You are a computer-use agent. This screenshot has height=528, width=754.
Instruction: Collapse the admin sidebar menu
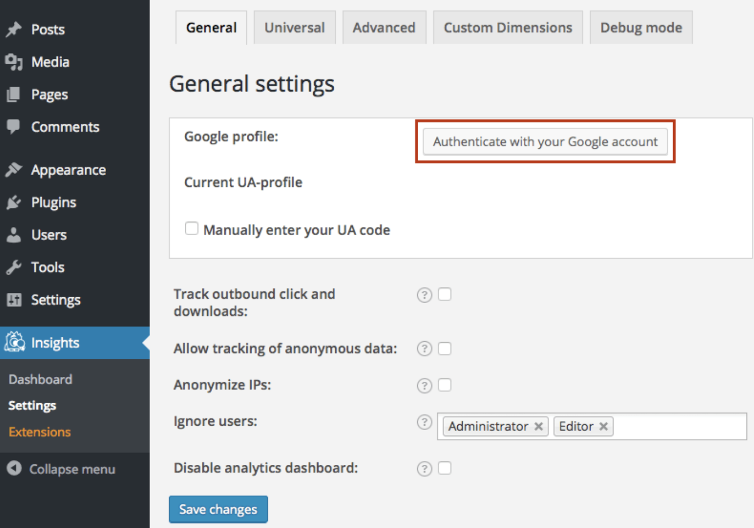[61, 469]
